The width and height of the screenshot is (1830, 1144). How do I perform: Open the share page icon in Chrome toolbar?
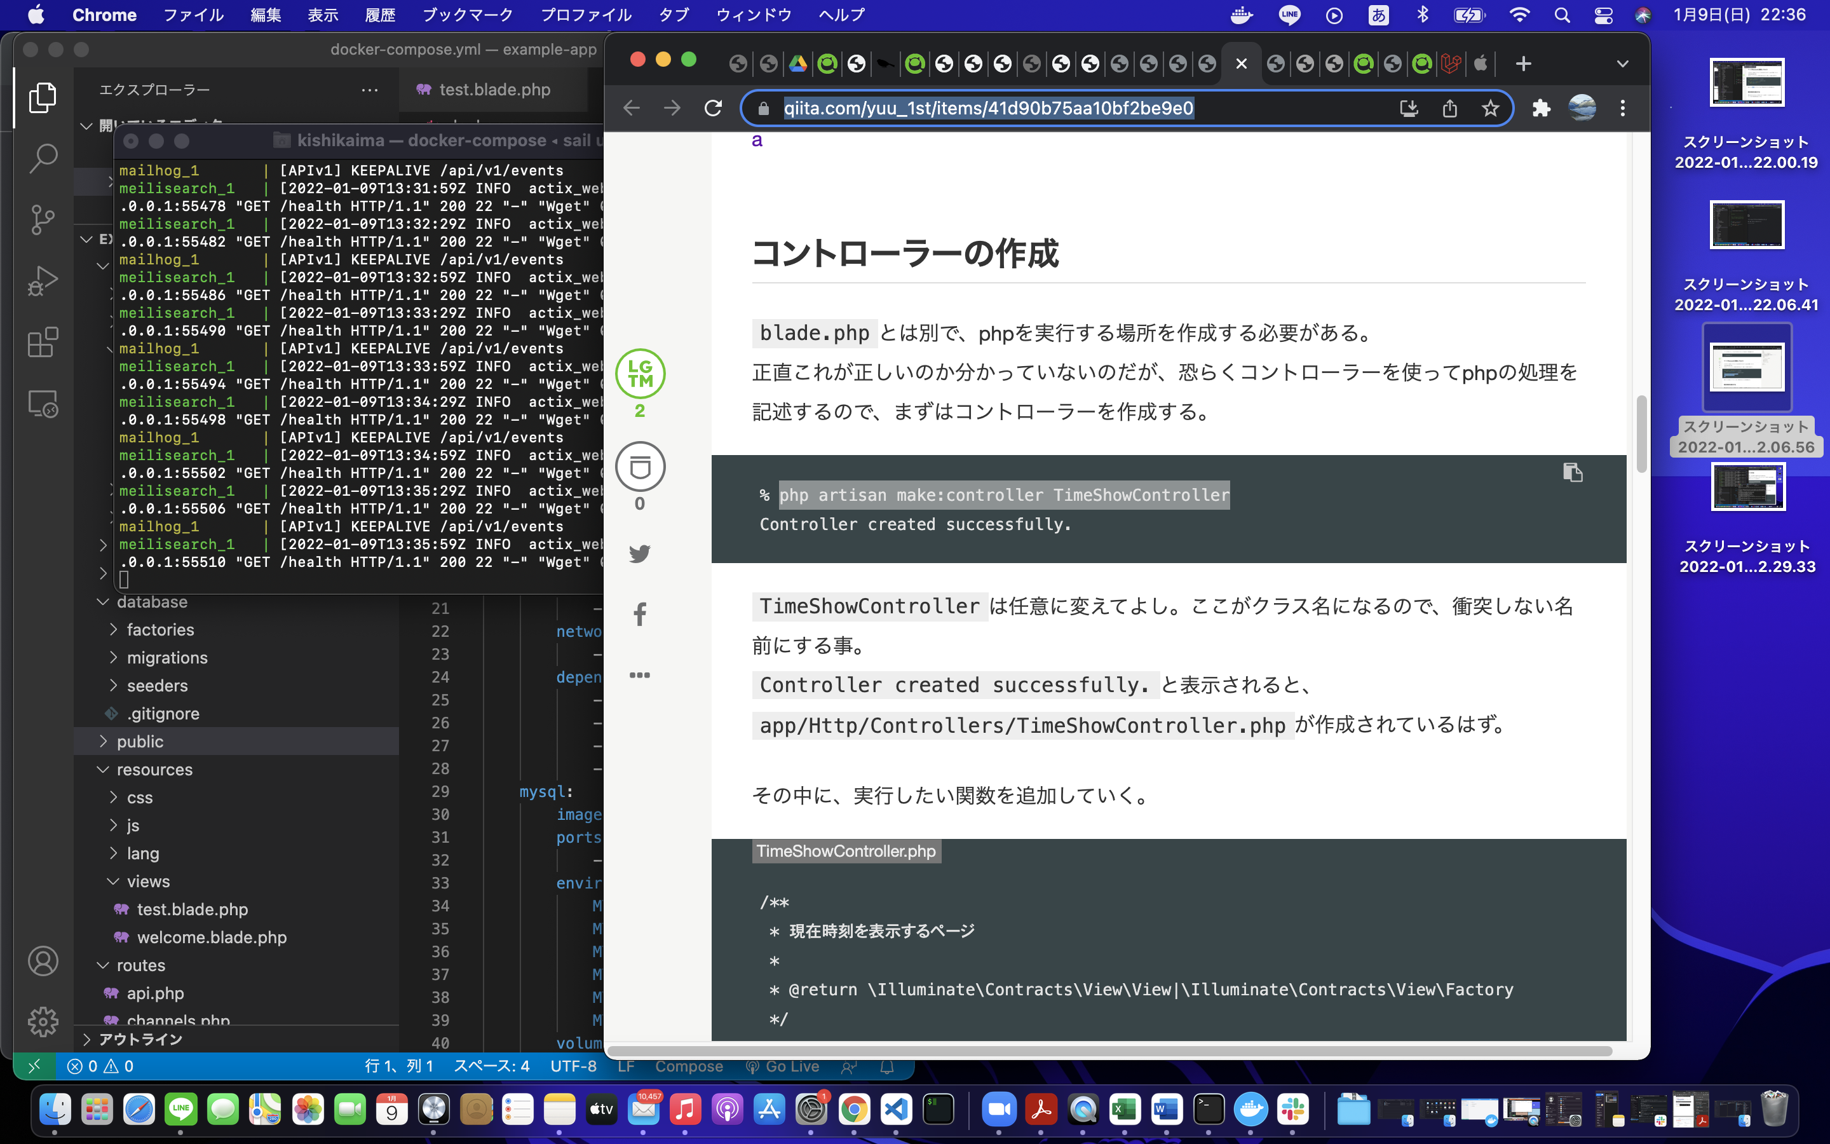[1449, 108]
